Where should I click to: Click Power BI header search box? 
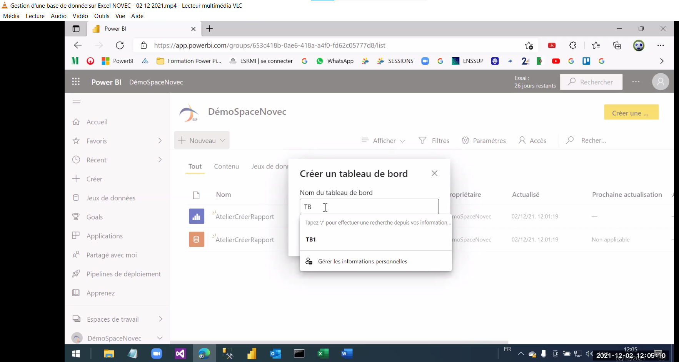pos(591,82)
